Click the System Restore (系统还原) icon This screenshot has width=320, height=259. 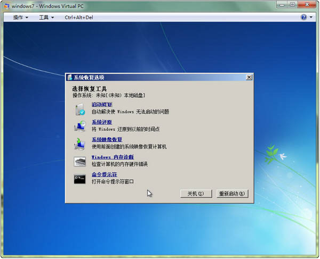point(80,127)
